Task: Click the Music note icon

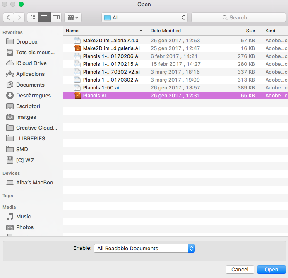Action: pyautogui.click(x=10, y=216)
